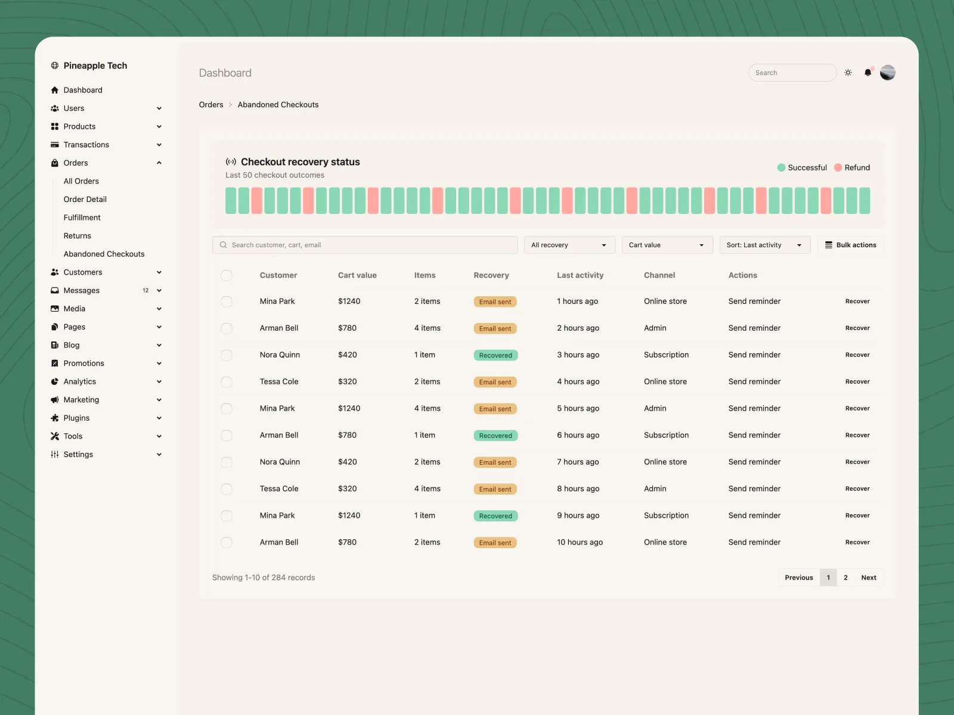Click the Successful green legend dot
The width and height of the screenshot is (954, 715).
[781, 167]
